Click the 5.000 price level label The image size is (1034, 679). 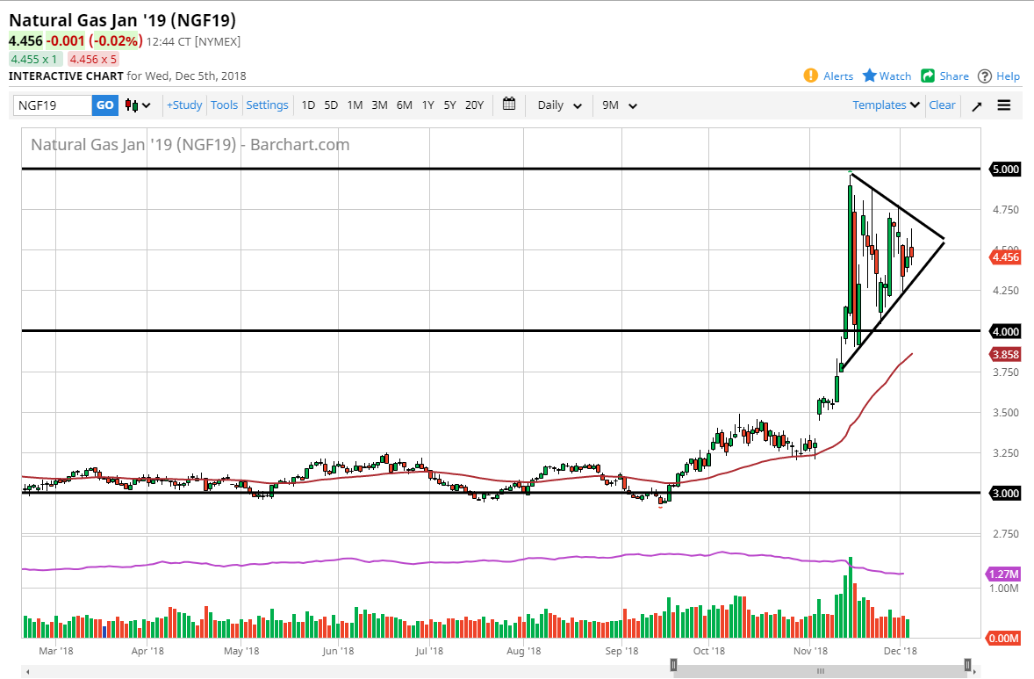click(1005, 170)
